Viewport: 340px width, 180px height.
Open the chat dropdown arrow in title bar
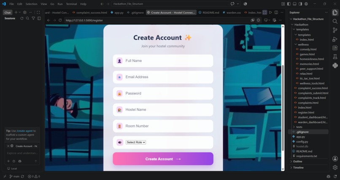coord(238,4)
